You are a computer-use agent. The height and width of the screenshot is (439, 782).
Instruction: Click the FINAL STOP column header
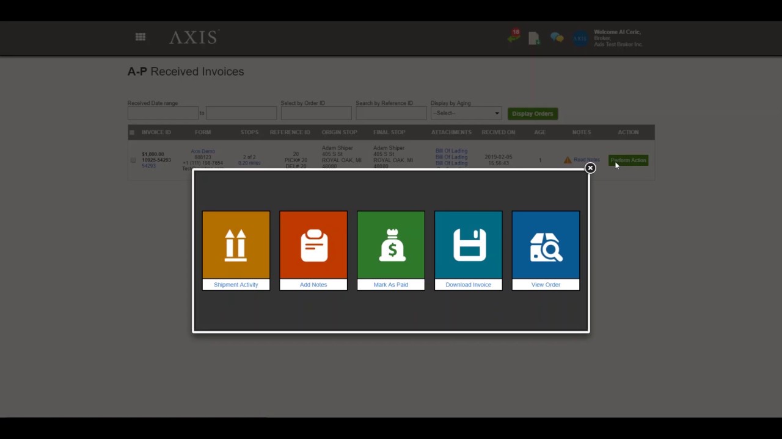389,132
